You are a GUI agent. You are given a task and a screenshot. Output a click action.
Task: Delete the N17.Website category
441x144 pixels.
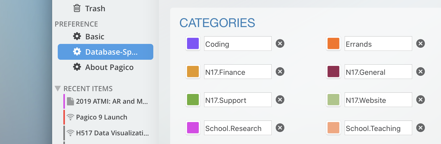click(x=420, y=100)
